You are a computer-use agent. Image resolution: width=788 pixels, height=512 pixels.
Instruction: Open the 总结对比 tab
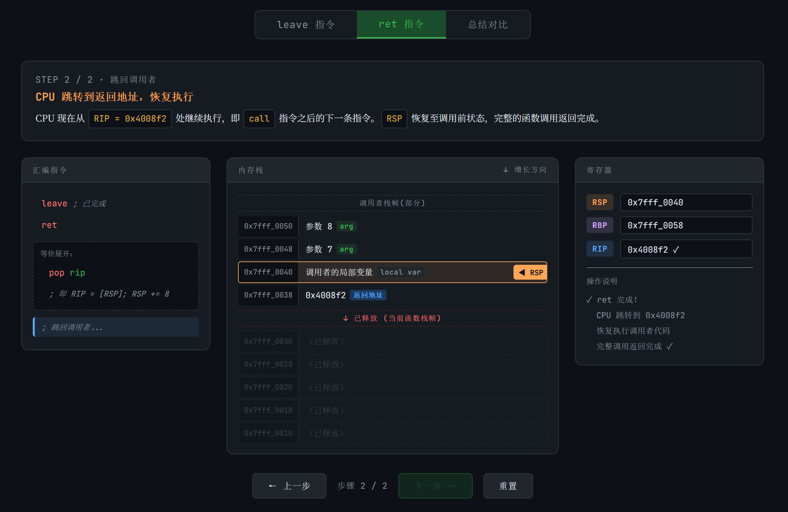click(x=488, y=25)
